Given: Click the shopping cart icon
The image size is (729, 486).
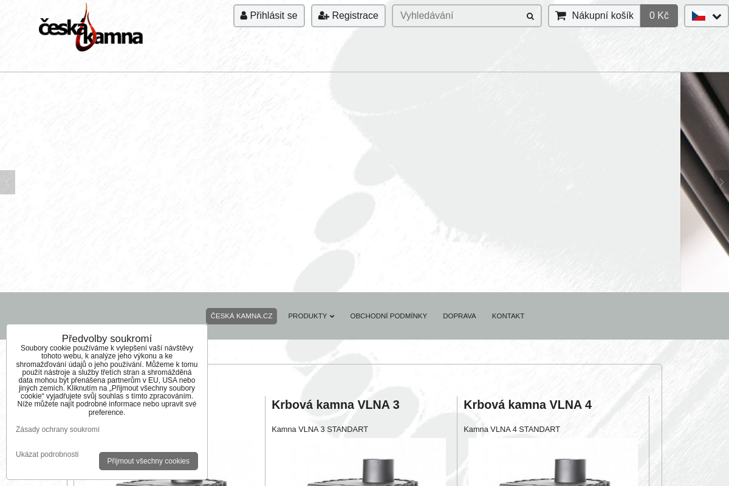Looking at the screenshot, I should point(561,16).
